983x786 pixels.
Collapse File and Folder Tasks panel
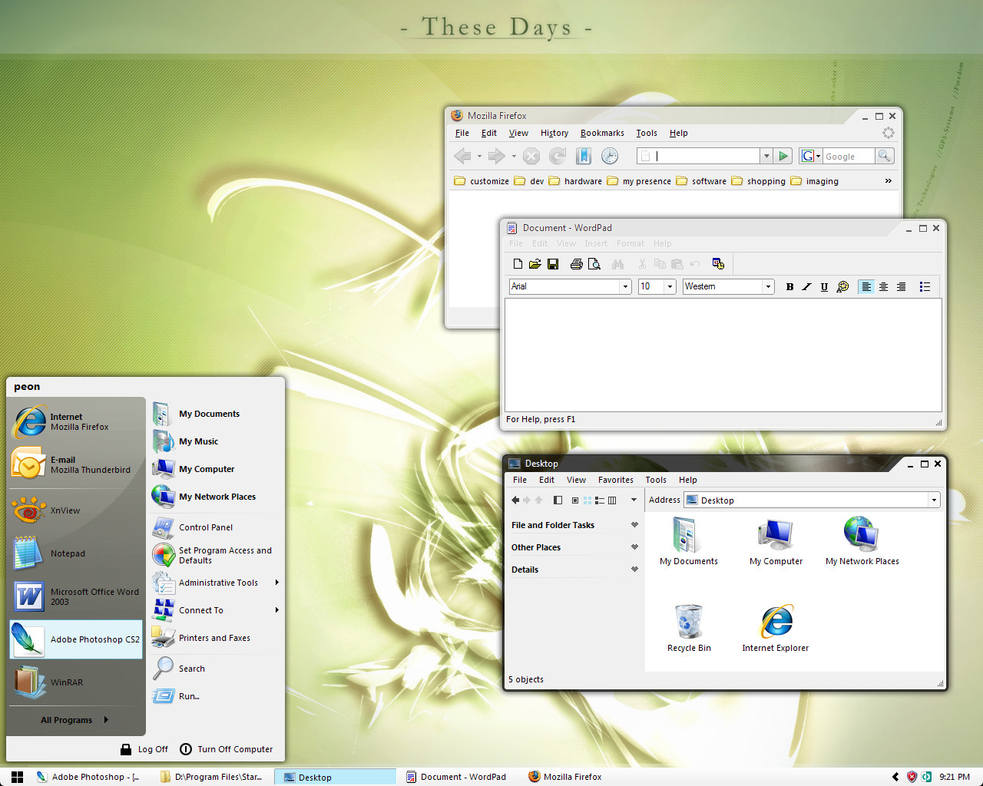click(634, 525)
